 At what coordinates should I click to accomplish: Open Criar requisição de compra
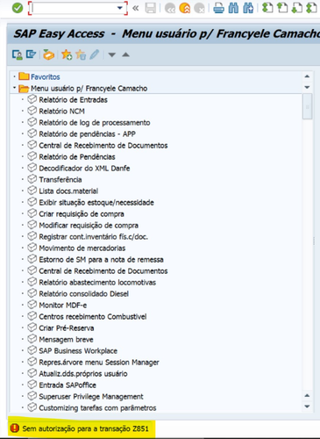[x=82, y=214]
